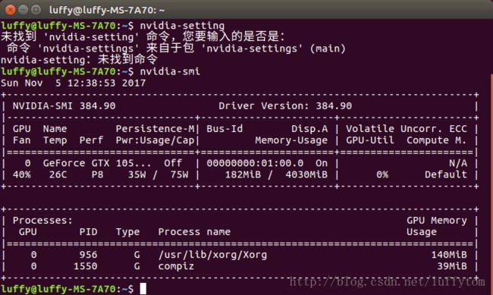493x295 pixels.
Task: Click the N/A ECC value
Action: pyautogui.click(x=458, y=163)
